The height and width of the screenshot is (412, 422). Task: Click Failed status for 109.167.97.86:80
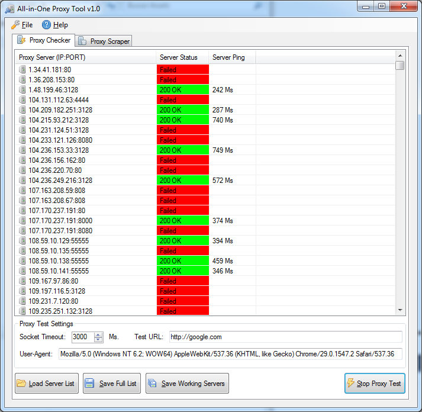[183, 281]
